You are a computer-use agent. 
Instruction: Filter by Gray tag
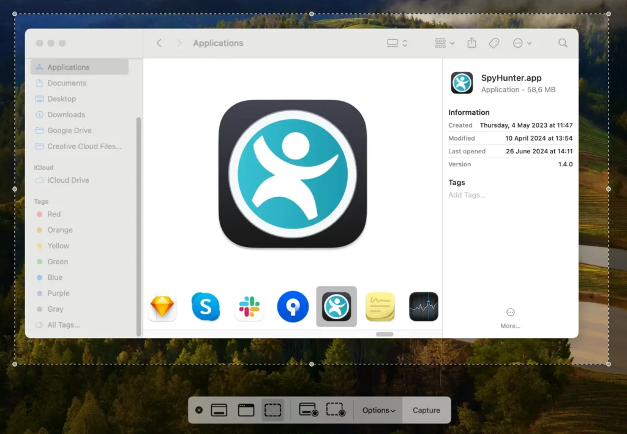(x=80, y=309)
